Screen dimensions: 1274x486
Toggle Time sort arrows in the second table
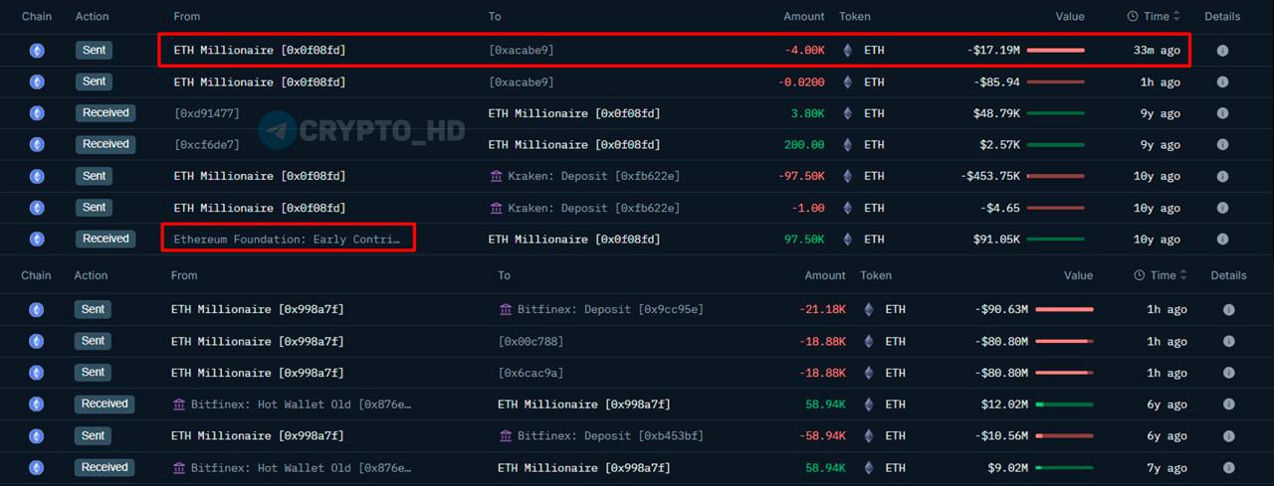click(x=1184, y=275)
